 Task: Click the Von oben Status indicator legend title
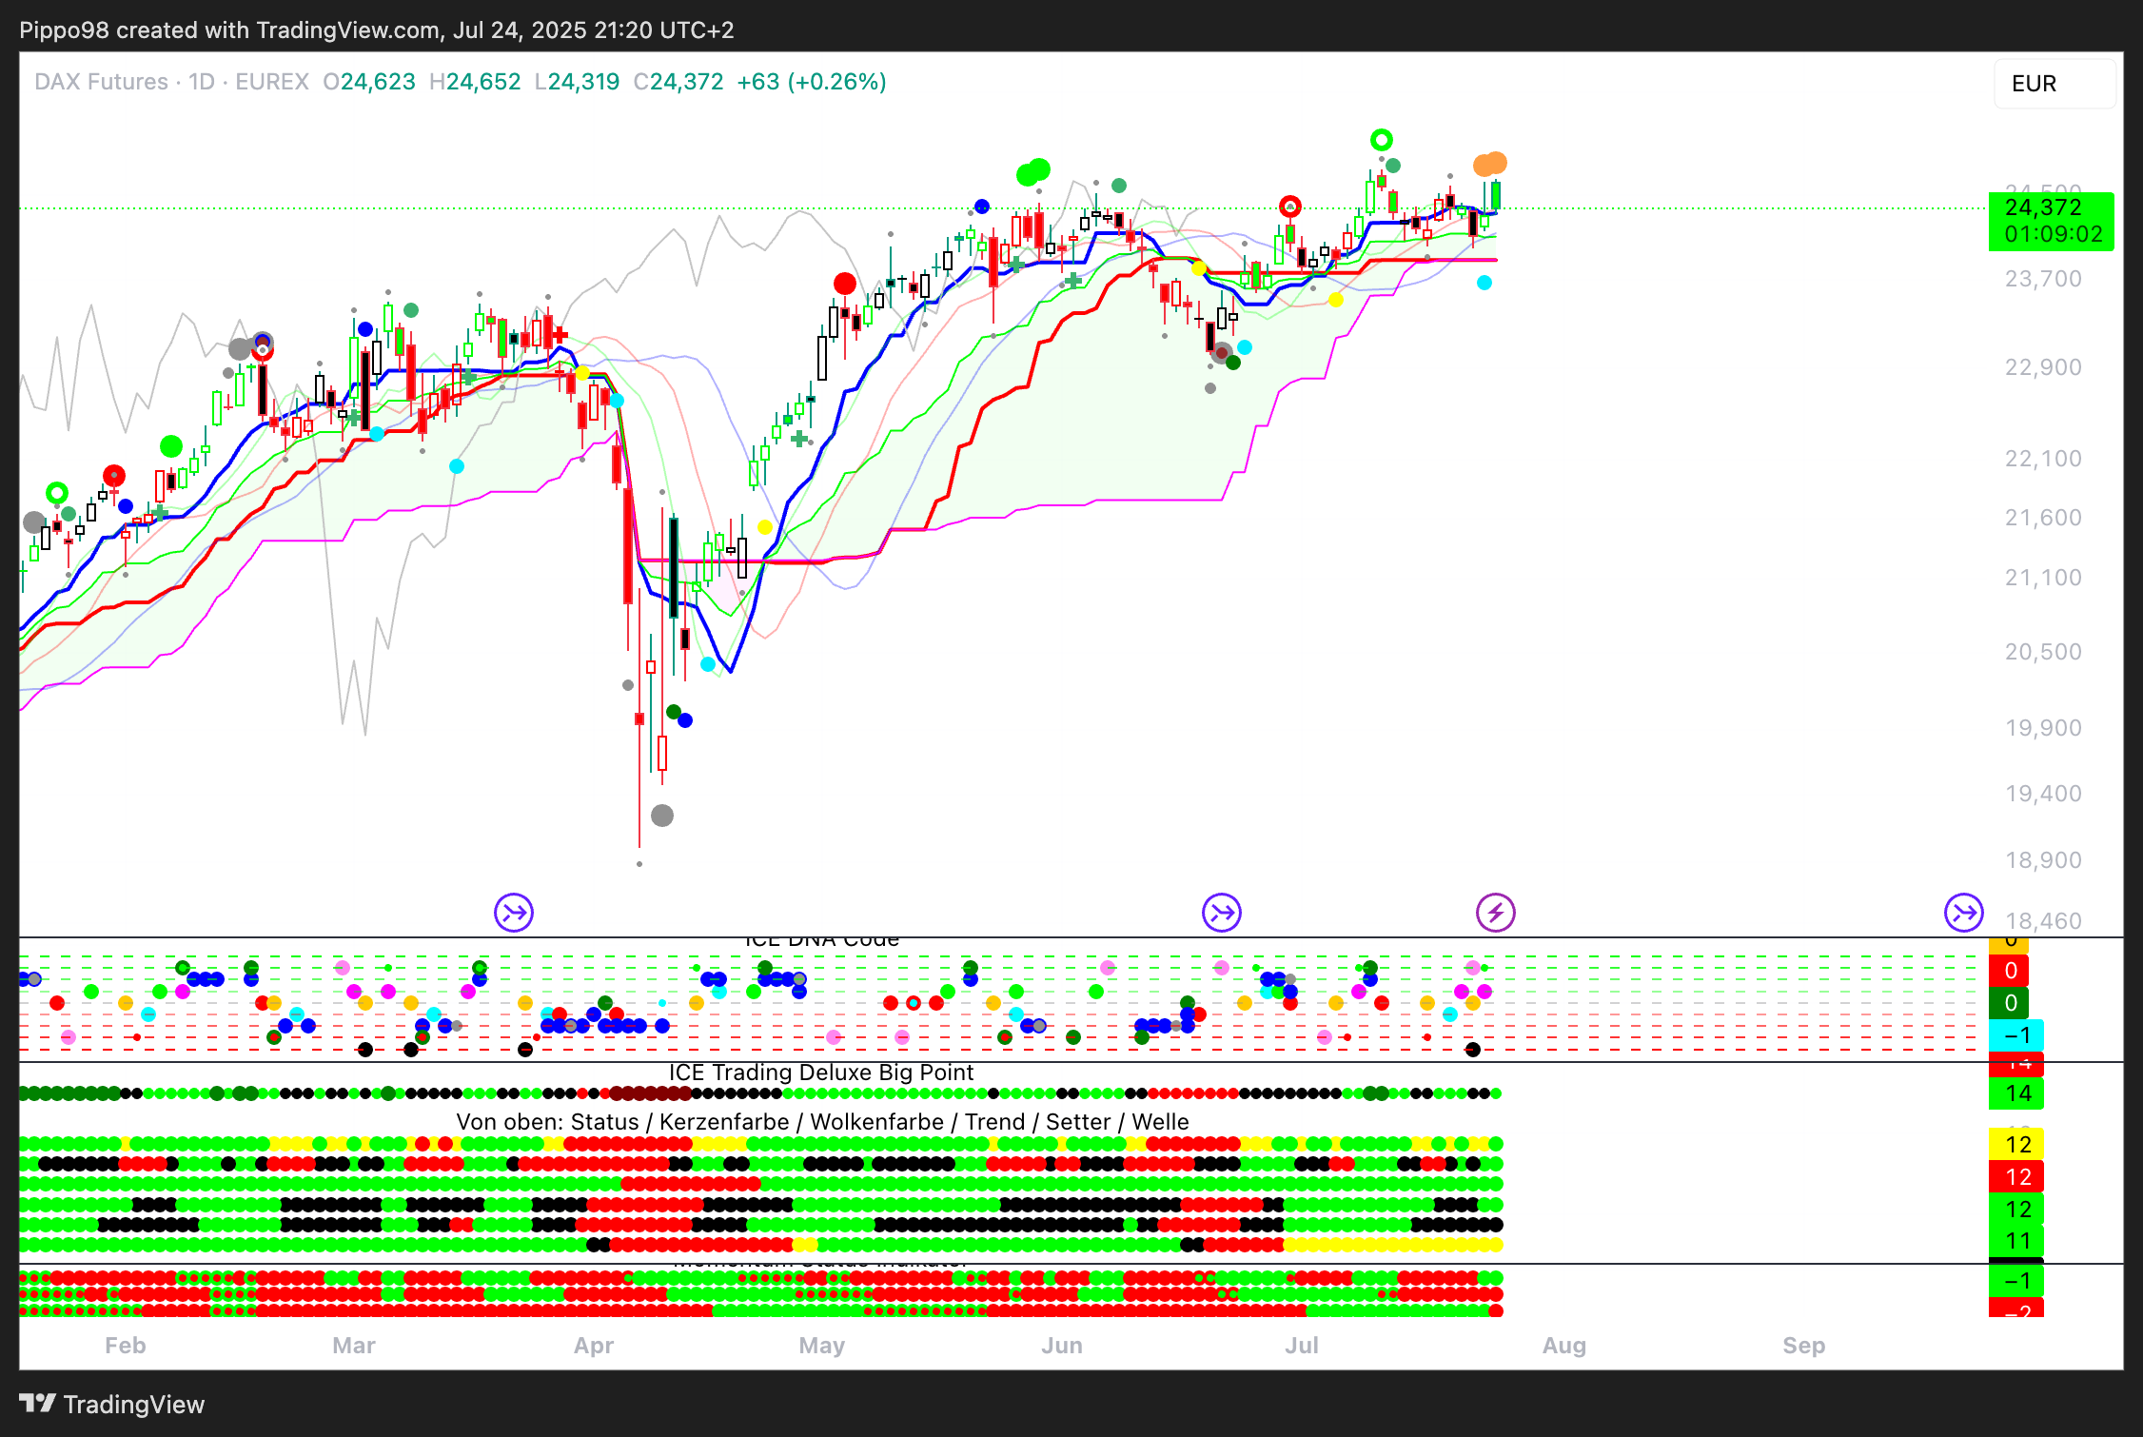(x=822, y=1122)
